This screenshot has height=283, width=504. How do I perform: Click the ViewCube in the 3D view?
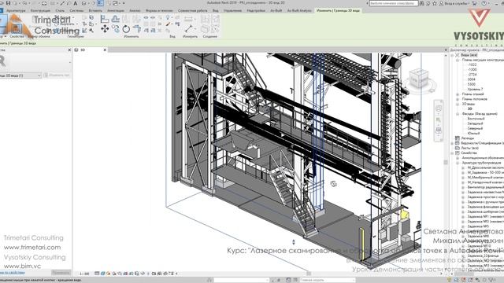pyautogui.click(x=419, y=79)
